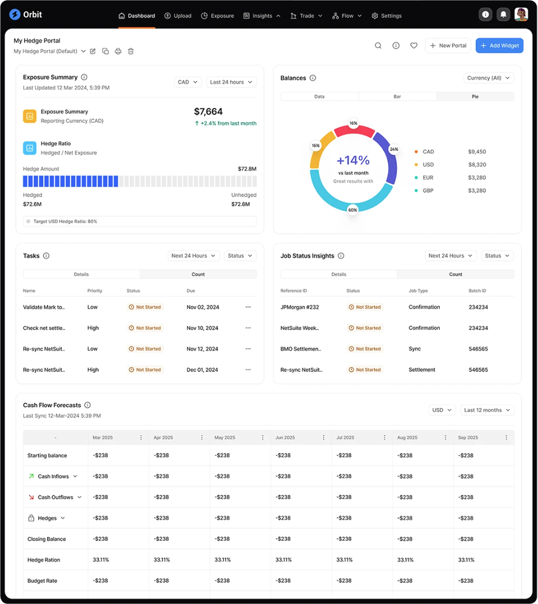Open notifications bell in top bar

[x=503, y=15]
